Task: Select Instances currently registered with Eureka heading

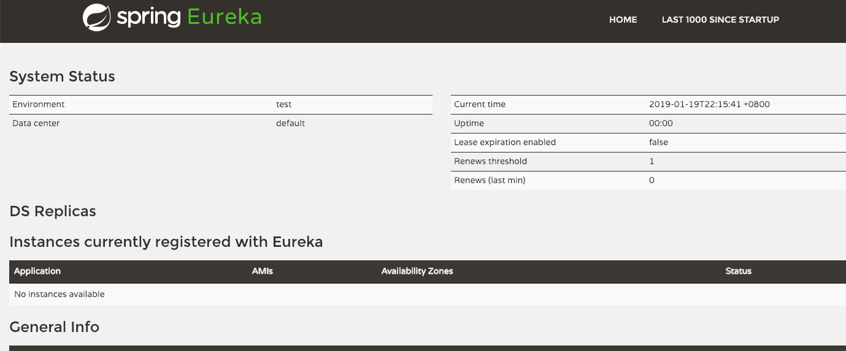Action: tap(166, 242)
